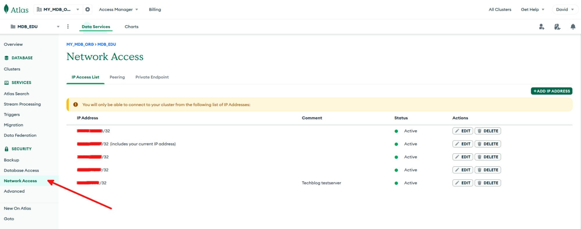The width and height of the screenshot is (581, 229).
Task: Delete the Techblog testserver entry
Action: [x=488, y=183]
